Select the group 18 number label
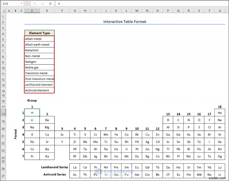Screen dimensions: 229x181 tap(220, 107)
